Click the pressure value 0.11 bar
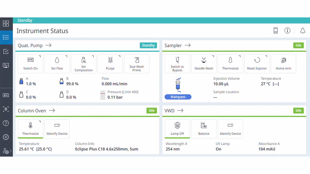Viewport: 310px width, 174px height. click(x=115, y=97)
